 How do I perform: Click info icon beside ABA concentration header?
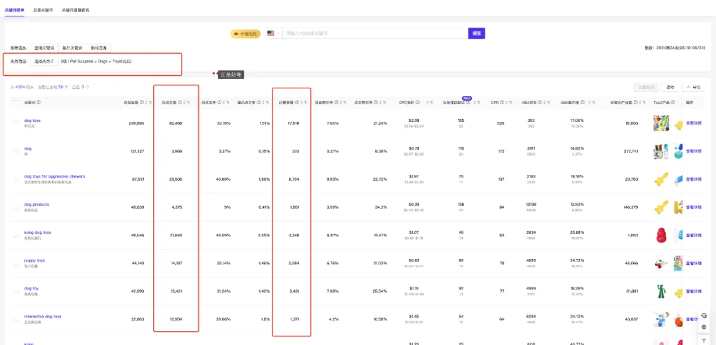pos(582,102)
